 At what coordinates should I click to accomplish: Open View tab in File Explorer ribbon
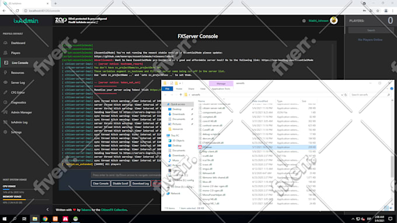pyautogui.click(x=203, y=89)
